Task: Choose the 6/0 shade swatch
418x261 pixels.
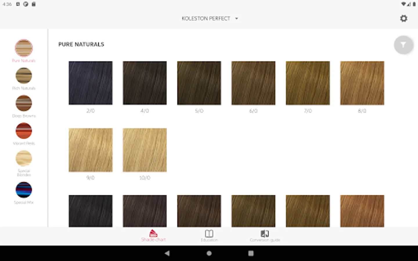Action: [x=253, y=83]
